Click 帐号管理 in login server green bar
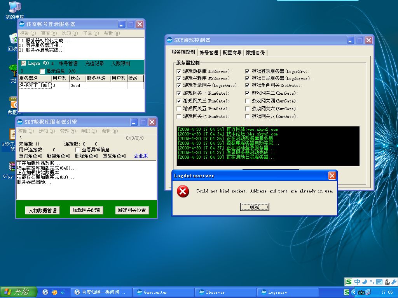398x298 pixels. 68,63
